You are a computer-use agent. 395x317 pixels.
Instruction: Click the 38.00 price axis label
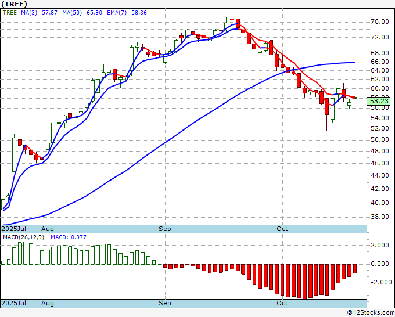pyautogui.click(x=380, y=217)
